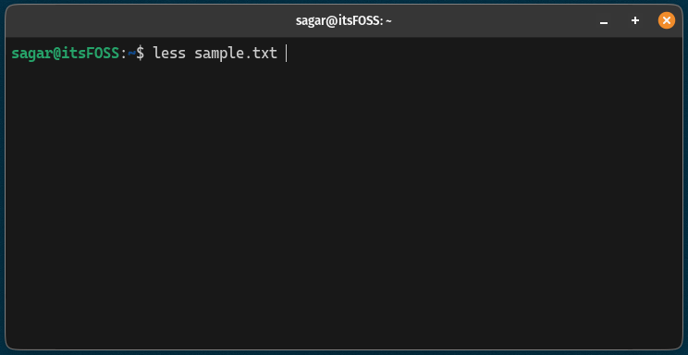Click the colon after itsFOSS in prompt
This screenshot has width=688, height=355.
click(123, 54)
